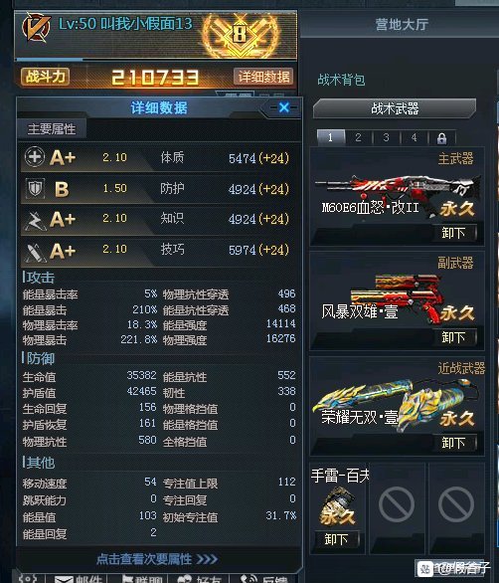Switch to weapon set tab 4

pyautogui.click(x=414, y=138)
